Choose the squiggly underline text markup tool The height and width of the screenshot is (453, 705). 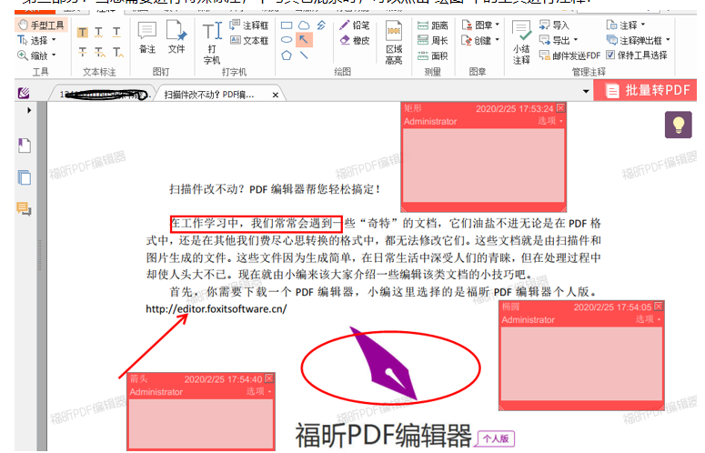click(99, 33)
